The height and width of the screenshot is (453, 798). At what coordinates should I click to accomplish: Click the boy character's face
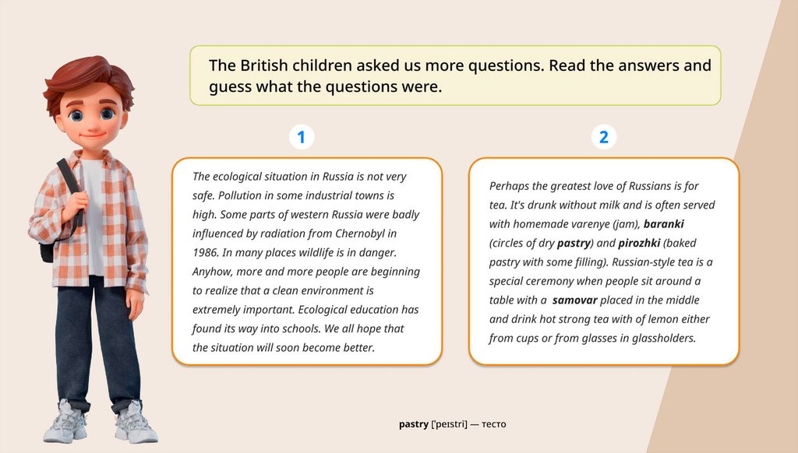(90, 117)
